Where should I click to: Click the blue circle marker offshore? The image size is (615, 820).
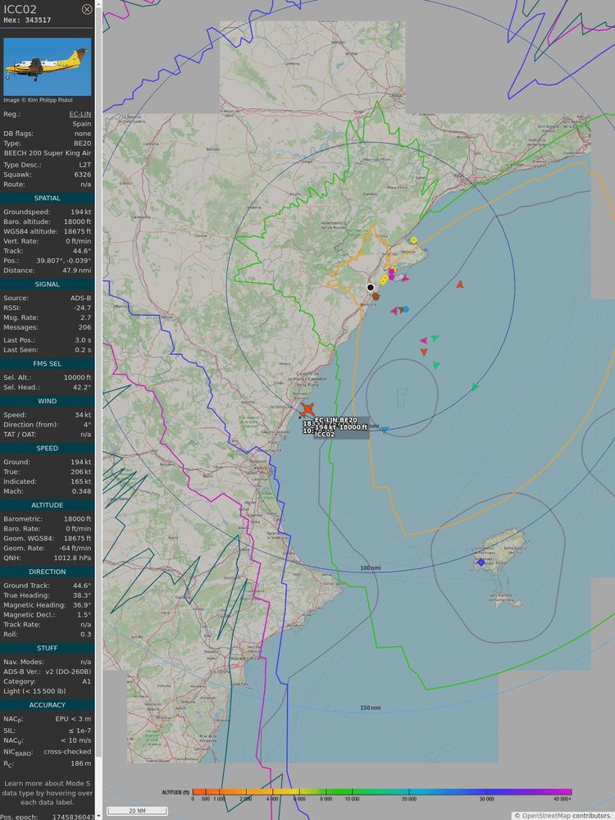coord(405,310)
